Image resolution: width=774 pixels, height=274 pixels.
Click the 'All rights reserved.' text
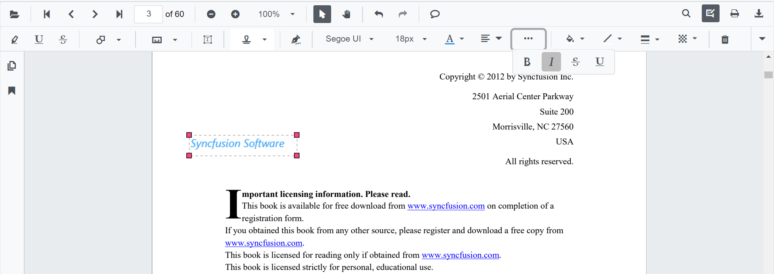click(x=539, y=161)
